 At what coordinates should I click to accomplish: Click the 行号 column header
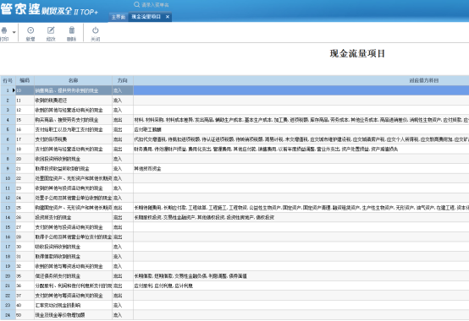pyautogui.click(x=8, y=80)
